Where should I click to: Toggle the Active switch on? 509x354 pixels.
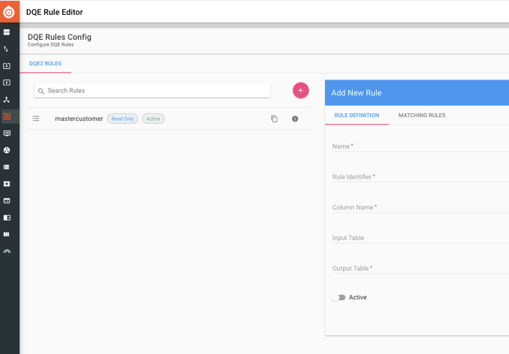click(x=339, y=298)
